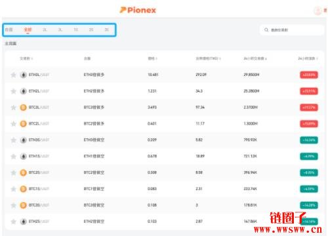Select the TWD price value 292.09
Screen dimensions: 328x236
tap(201, 75)
